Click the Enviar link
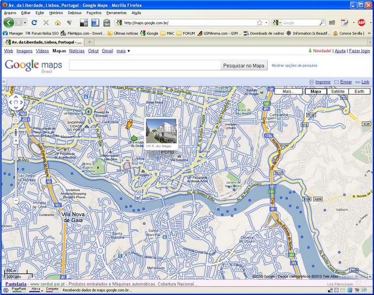Viewport: 374px width, 295px height. point(346,82)
